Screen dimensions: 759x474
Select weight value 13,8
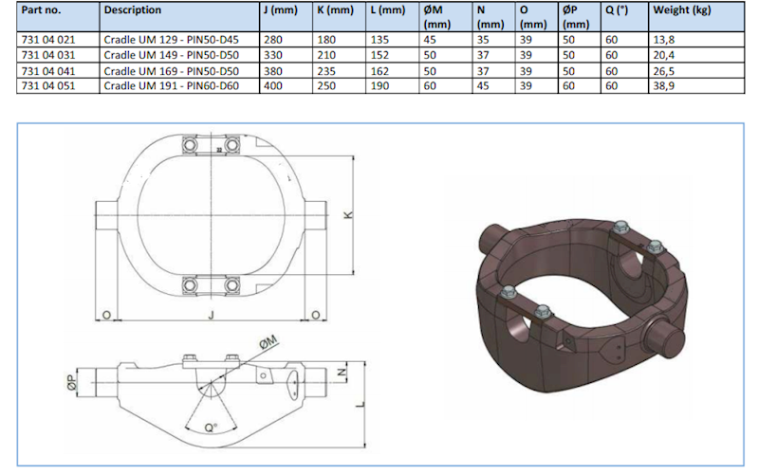click(x=664, y=40)
